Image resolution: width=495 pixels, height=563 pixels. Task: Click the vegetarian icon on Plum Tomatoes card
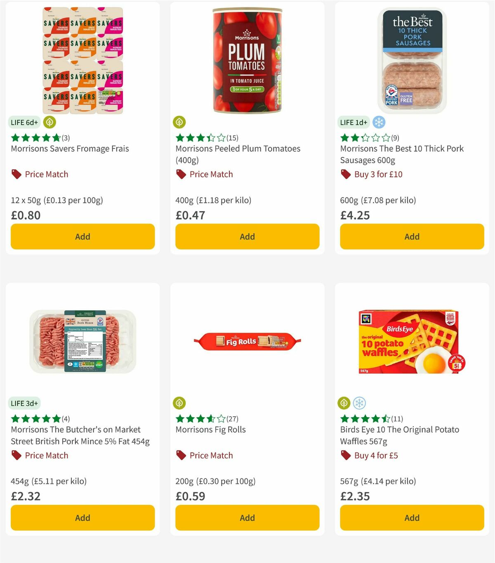point(179,122)
